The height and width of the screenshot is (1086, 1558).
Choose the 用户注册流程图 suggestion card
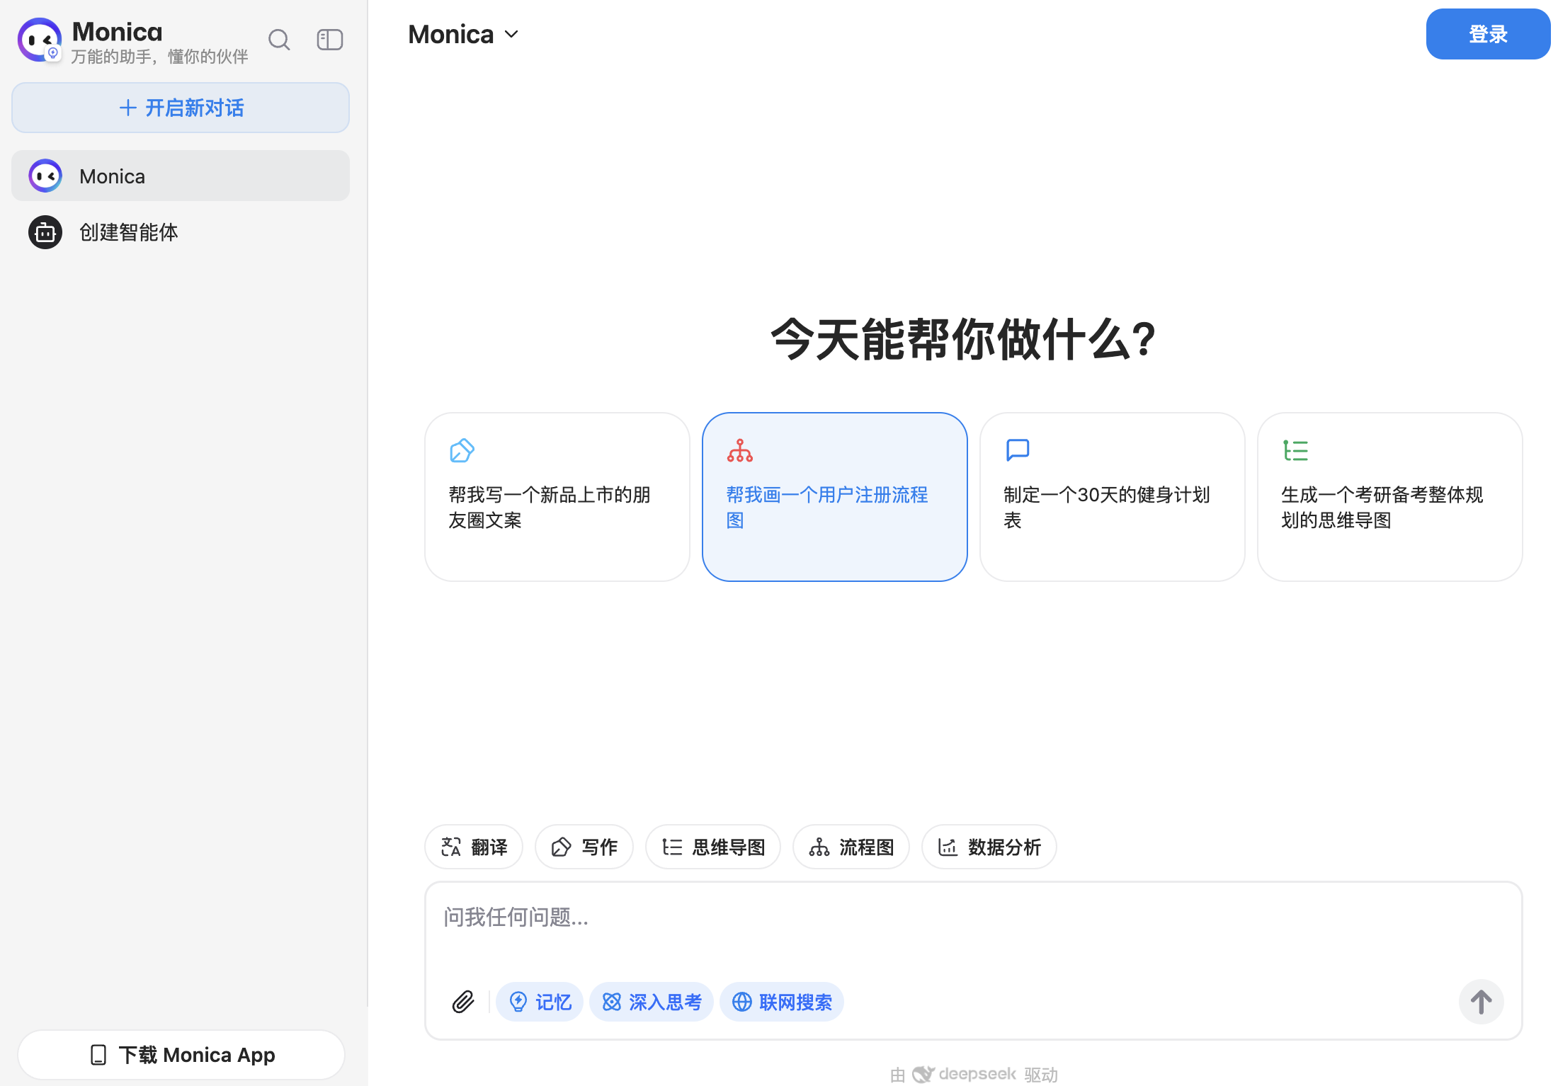(x=835, y=497)
